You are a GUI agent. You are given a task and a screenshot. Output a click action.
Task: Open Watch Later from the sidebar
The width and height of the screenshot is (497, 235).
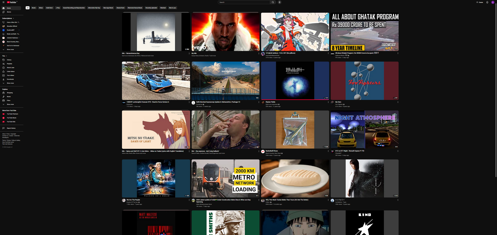click(10, 68)
